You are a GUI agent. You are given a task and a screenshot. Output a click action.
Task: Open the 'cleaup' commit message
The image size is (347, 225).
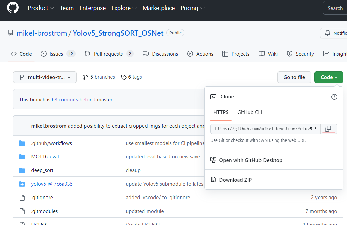click(133, 170)
